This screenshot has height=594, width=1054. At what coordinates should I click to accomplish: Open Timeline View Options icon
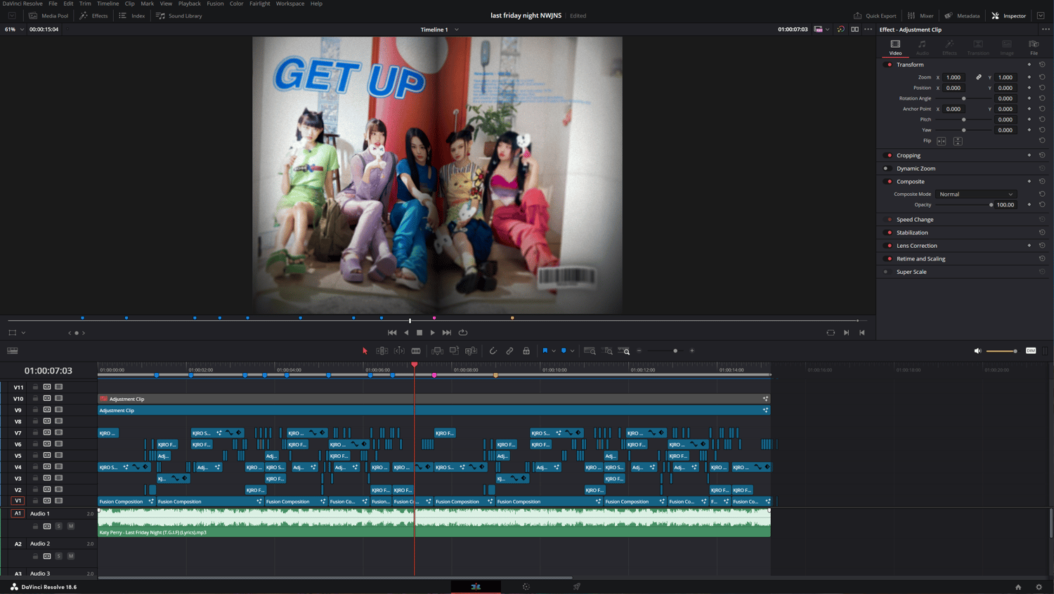[13, 351]
